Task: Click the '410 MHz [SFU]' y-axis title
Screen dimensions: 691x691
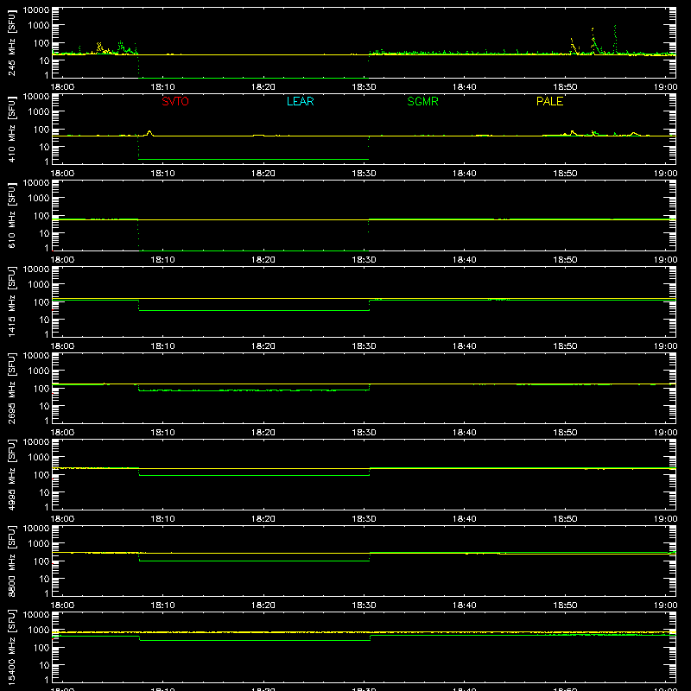Action: [x=12, y=129]
